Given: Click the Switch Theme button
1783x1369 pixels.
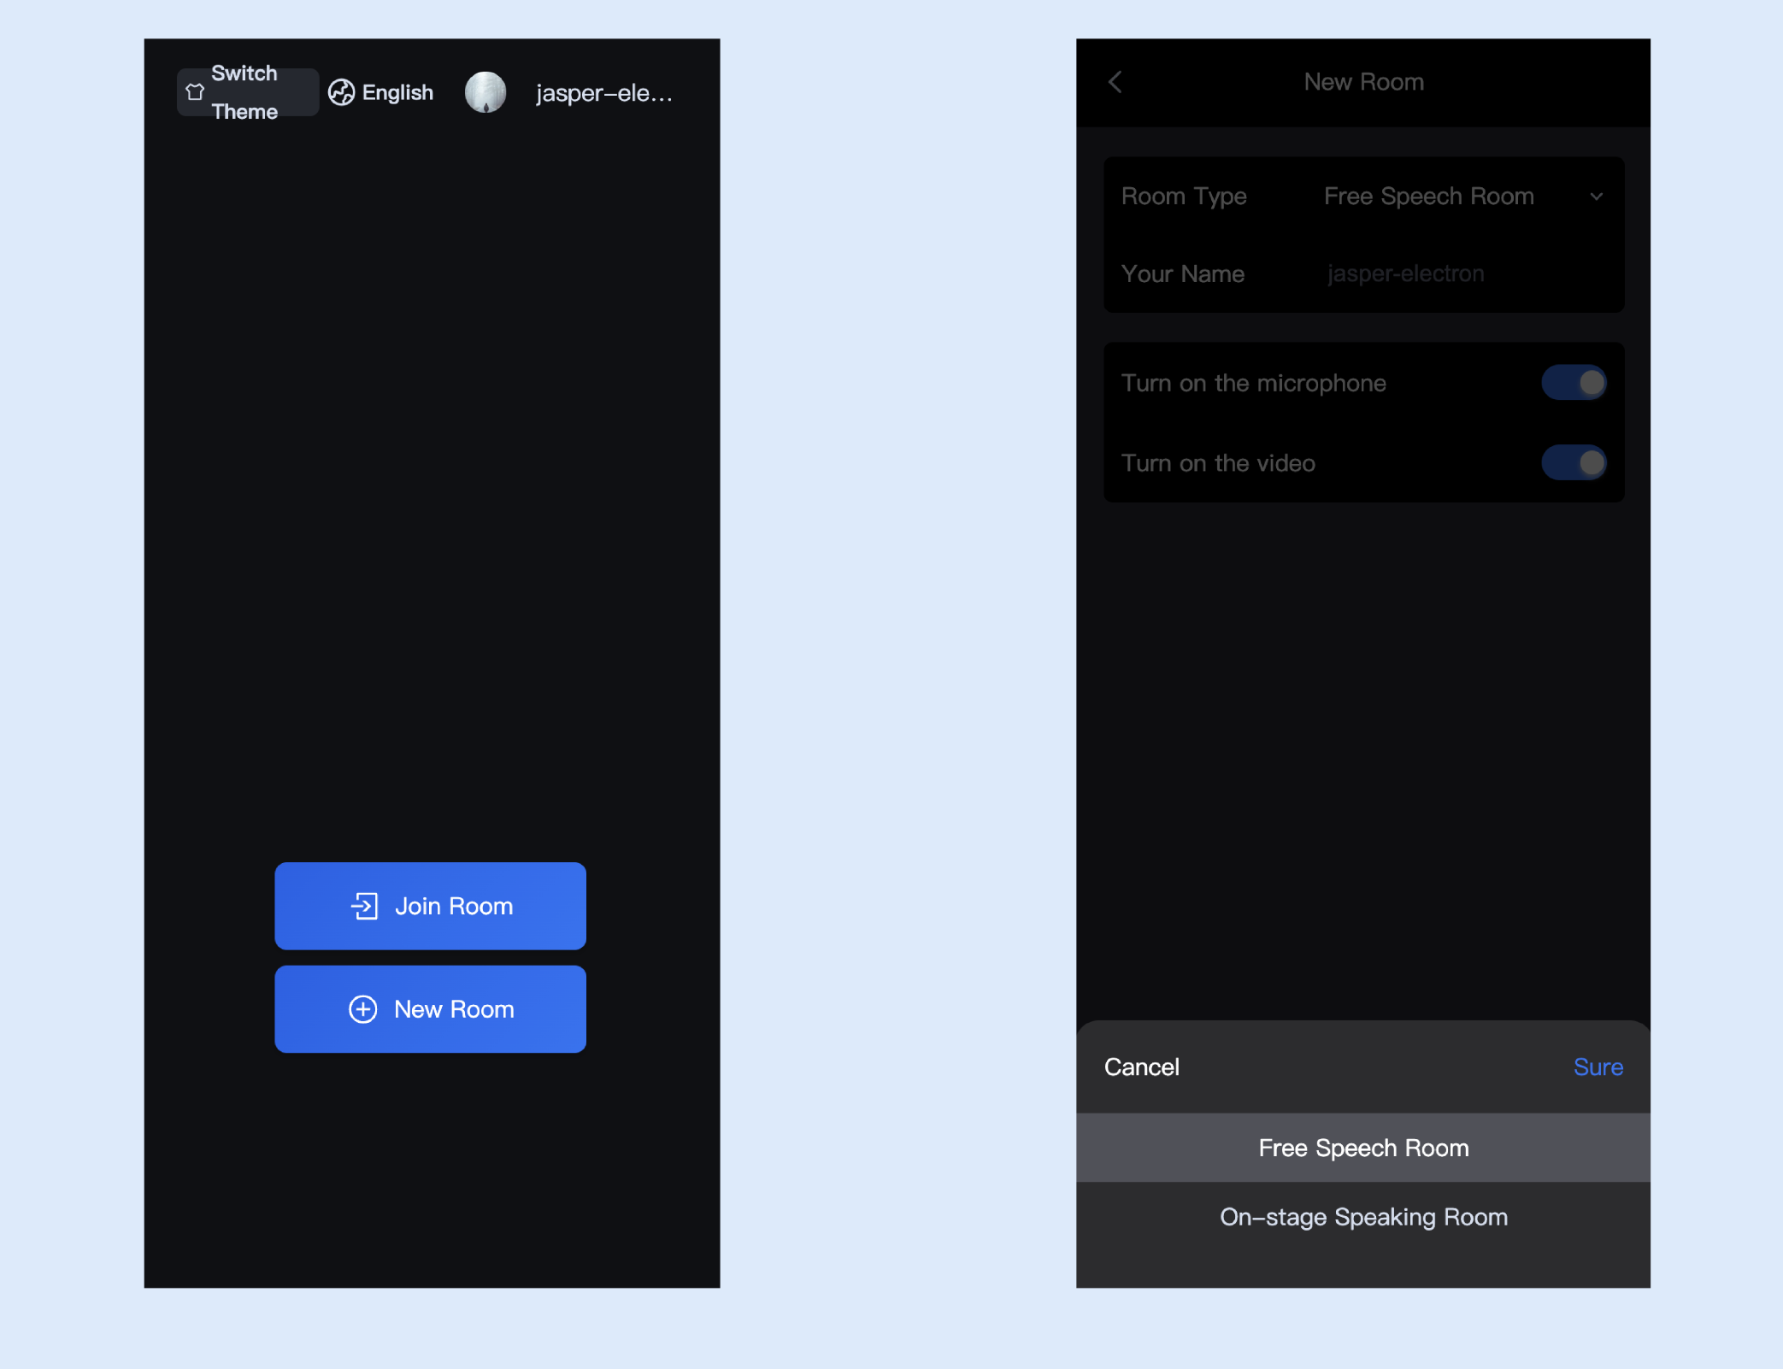Looking at the screenshot, I should (x=247, y=92).
